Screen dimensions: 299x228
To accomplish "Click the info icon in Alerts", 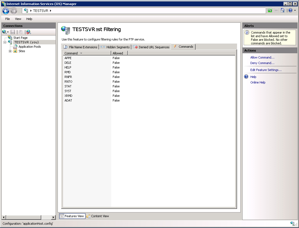I will click(247, 32).
